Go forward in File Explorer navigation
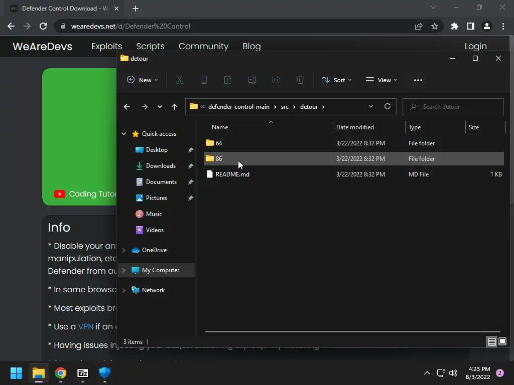This screenshot has height=385, width=514. [x=144, y=107]
